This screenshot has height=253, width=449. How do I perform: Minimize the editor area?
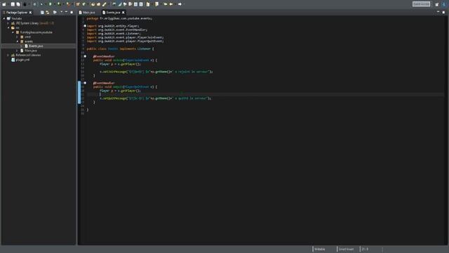tap(438, 12)
